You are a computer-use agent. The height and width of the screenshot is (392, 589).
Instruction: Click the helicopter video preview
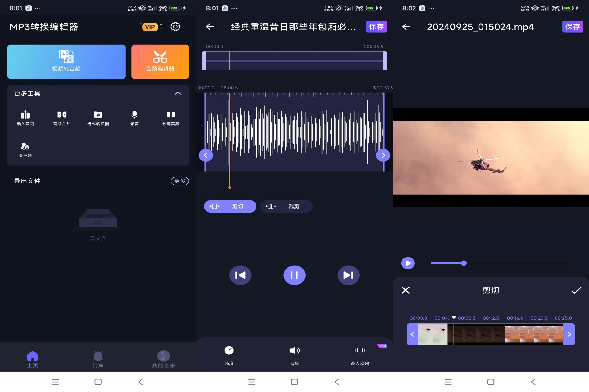click(491, 158)
